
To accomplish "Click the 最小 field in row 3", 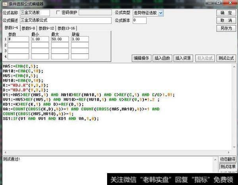I will pos(40,51).
